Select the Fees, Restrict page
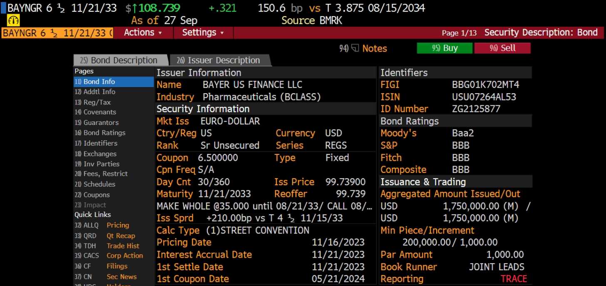This screenshot has height=286, width=606. (x=114, y=174)
